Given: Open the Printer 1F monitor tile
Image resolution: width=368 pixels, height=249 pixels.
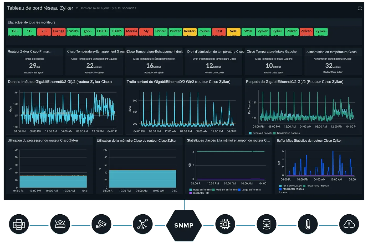Looking at the screenshot, I should tap(161, 32).
